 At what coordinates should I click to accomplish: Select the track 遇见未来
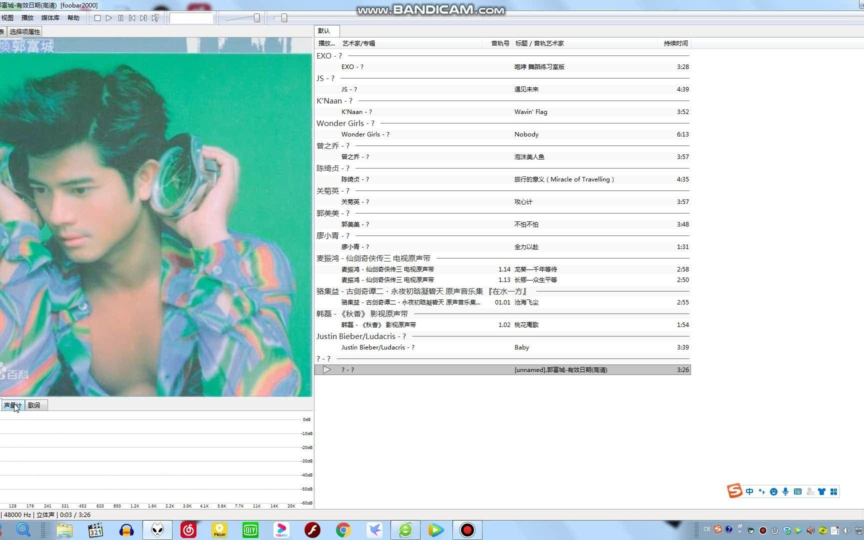502,89
